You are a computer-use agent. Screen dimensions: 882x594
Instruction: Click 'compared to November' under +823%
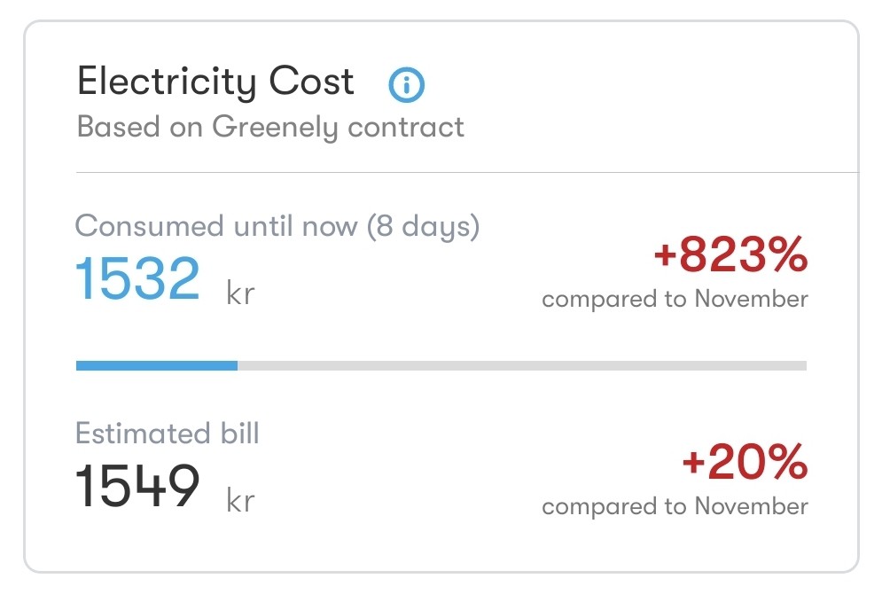[x=675, y=299]
